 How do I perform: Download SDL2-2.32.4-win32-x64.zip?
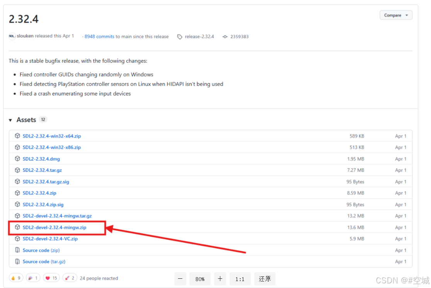(52, 136)
